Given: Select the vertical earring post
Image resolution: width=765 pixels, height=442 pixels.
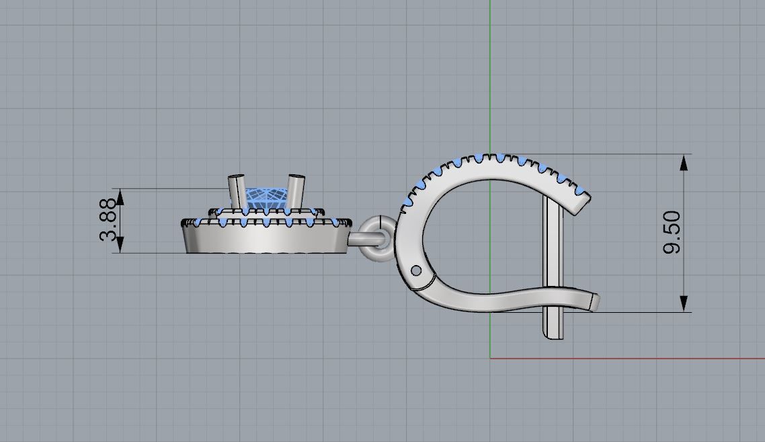Looking at the screenshot, I should (x=553, y=266).
